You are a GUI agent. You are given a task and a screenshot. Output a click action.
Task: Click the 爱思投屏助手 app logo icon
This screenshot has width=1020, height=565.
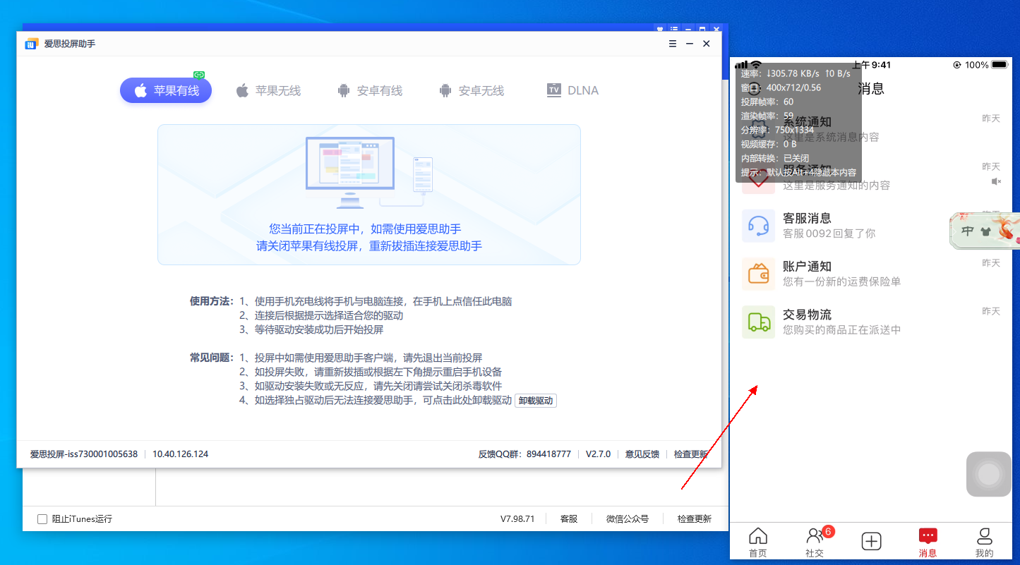pos(32,44)
